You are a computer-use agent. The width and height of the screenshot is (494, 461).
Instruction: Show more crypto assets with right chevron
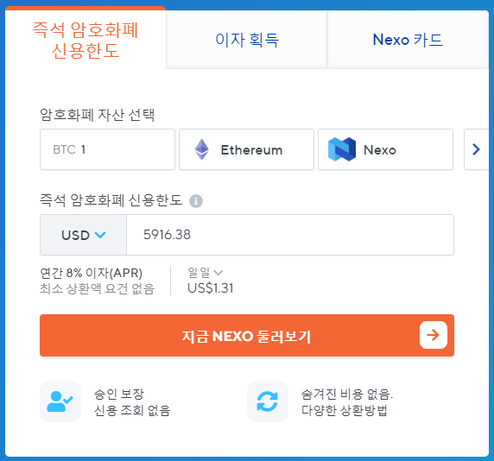pos(476,149)
